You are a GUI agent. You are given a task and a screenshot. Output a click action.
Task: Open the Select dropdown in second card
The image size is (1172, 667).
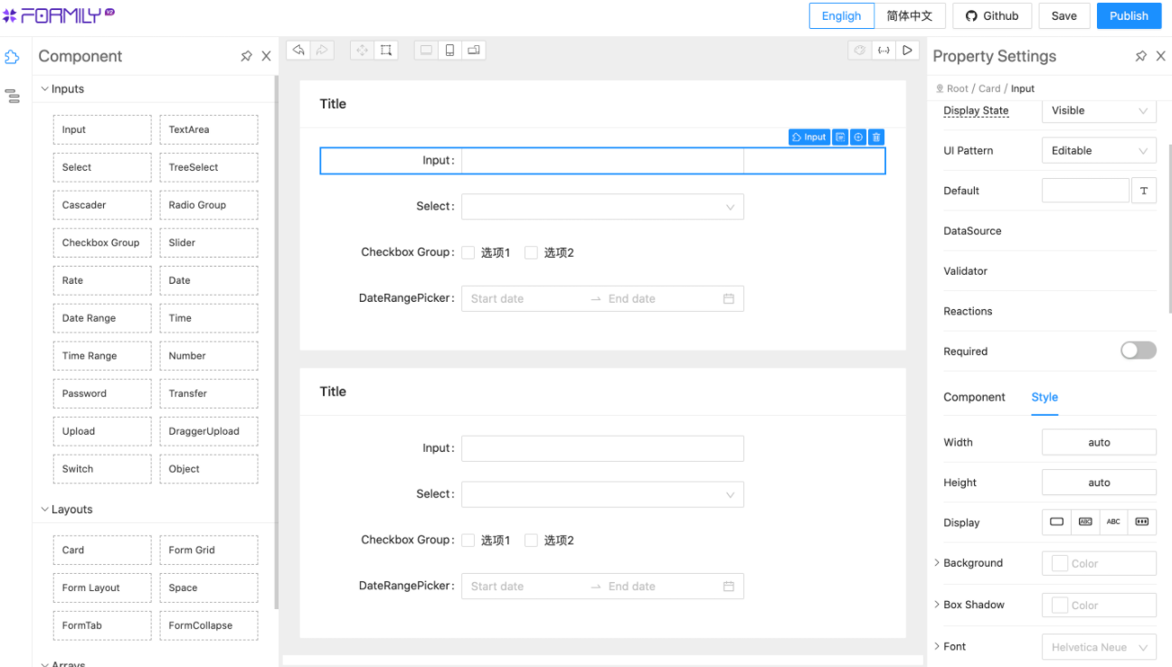pyautogui.click(x=602, y=494)
